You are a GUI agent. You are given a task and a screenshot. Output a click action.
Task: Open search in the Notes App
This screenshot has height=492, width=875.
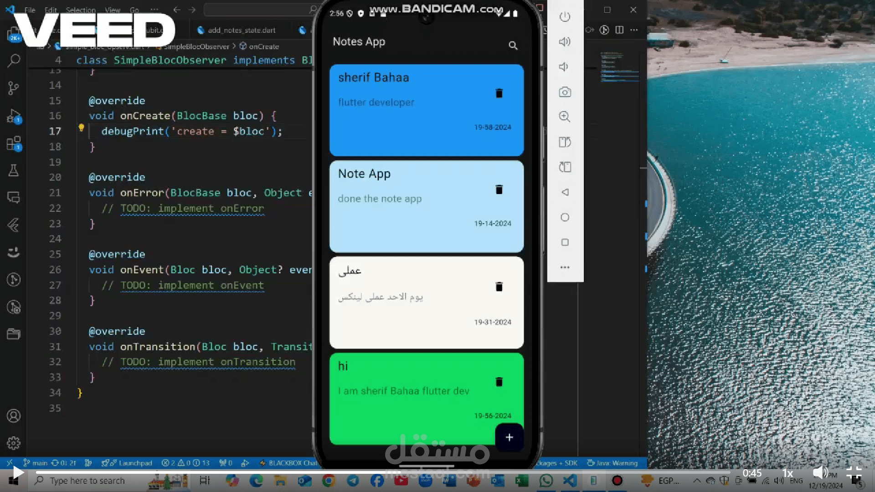(x=513, y=46)
